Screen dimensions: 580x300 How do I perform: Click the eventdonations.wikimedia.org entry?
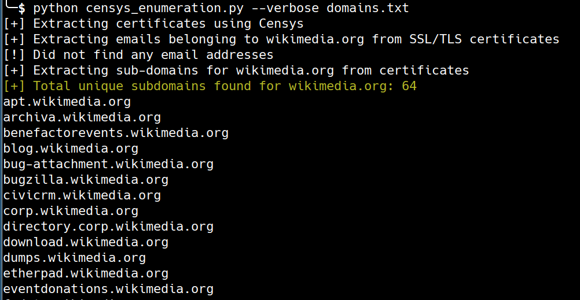coord(108,289)
